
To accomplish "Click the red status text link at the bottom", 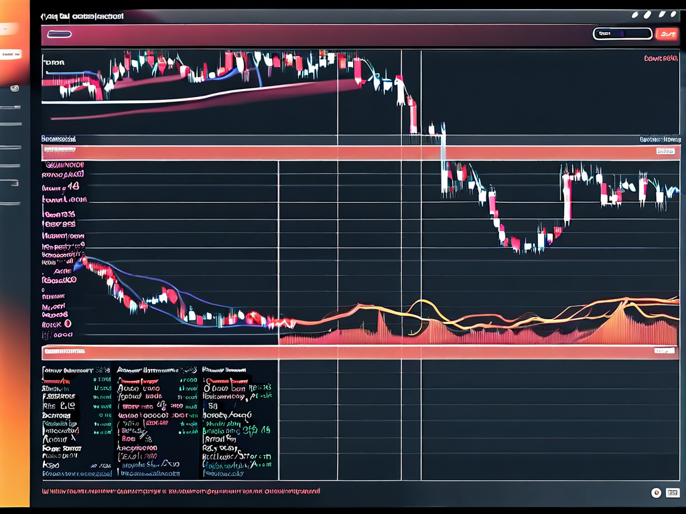I will (x=181, y=491).
